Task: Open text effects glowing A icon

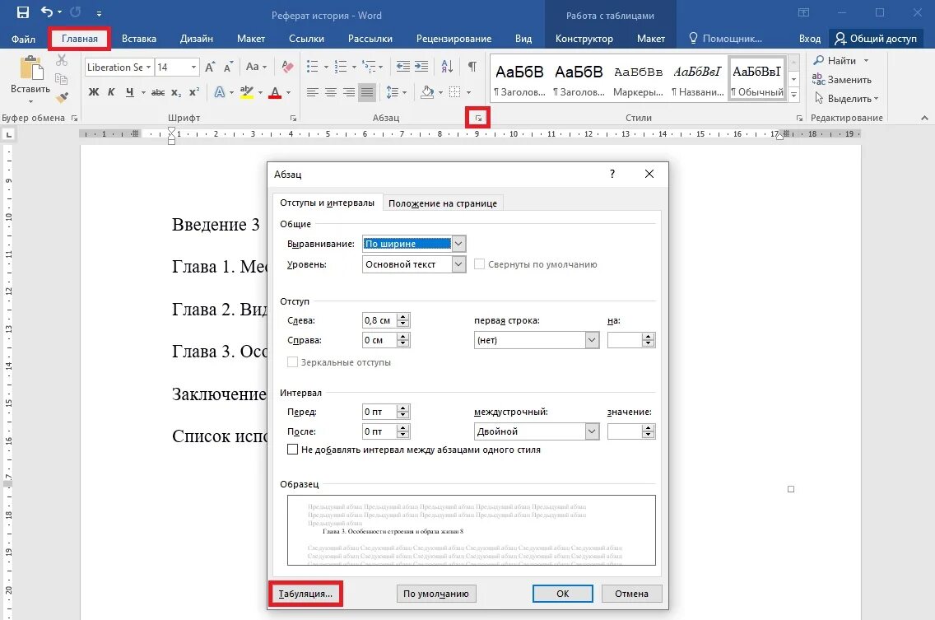Action: [220, 92]
